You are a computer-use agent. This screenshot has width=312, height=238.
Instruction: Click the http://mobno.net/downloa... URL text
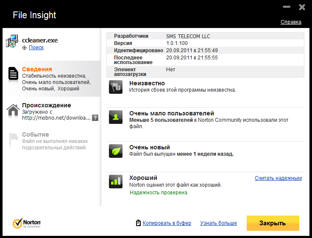56,118
